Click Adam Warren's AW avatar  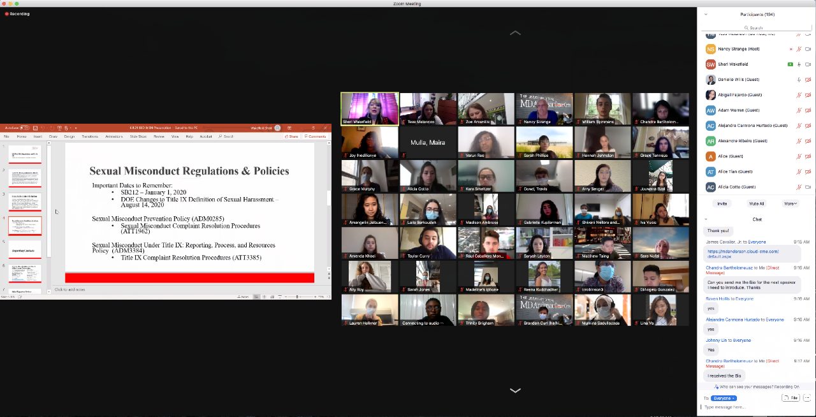pos(711,110)
